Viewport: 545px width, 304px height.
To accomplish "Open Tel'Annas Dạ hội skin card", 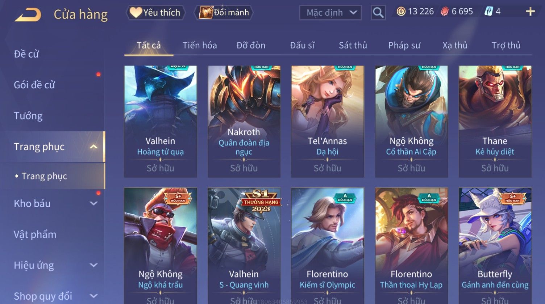I will [x=328, y=121].
